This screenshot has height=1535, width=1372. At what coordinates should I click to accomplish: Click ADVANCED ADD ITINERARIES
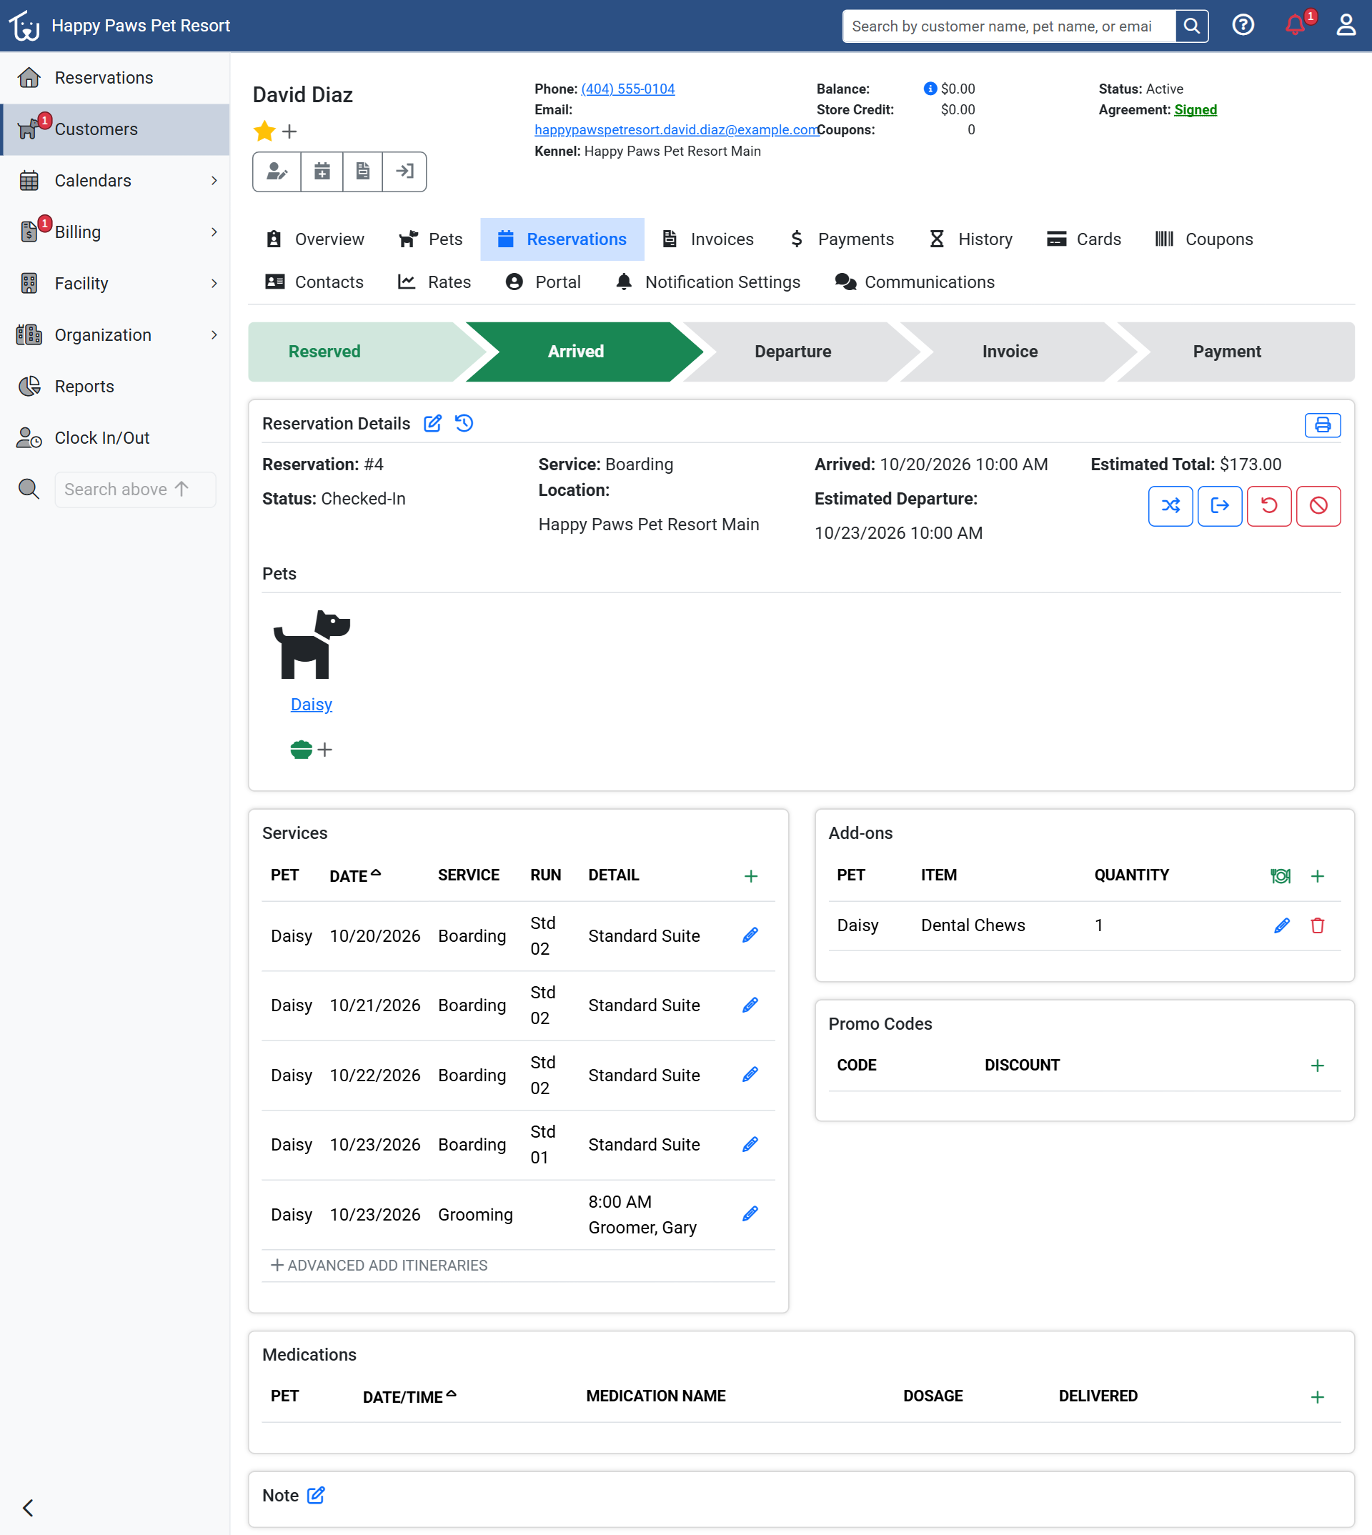coord(379,1265)
